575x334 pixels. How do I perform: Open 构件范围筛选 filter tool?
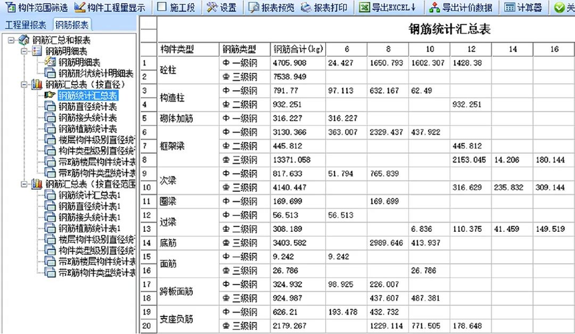pyautogui.click(x=36, y=7)
